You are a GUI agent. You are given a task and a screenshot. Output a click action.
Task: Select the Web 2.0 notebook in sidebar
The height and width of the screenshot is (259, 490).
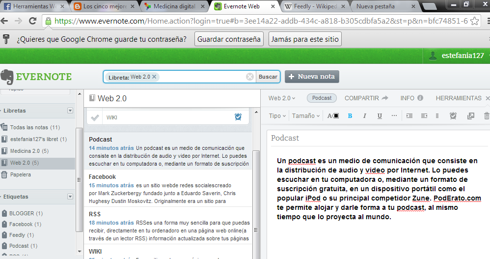click(37, 163)
